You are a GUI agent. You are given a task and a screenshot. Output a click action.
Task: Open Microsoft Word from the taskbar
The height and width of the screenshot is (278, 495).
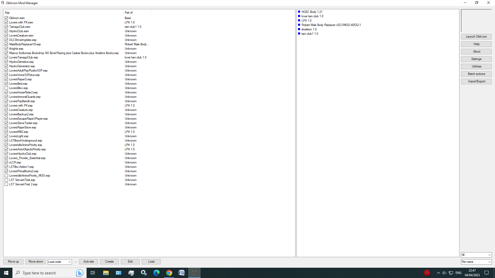pos(182,273)
